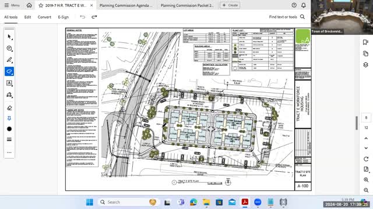Pin the quick tools toolbar
This screenshot has height=209, width=373.
click(x=9, y=118)
